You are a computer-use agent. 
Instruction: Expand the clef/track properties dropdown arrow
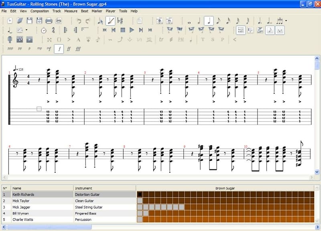tap(26, 30)
